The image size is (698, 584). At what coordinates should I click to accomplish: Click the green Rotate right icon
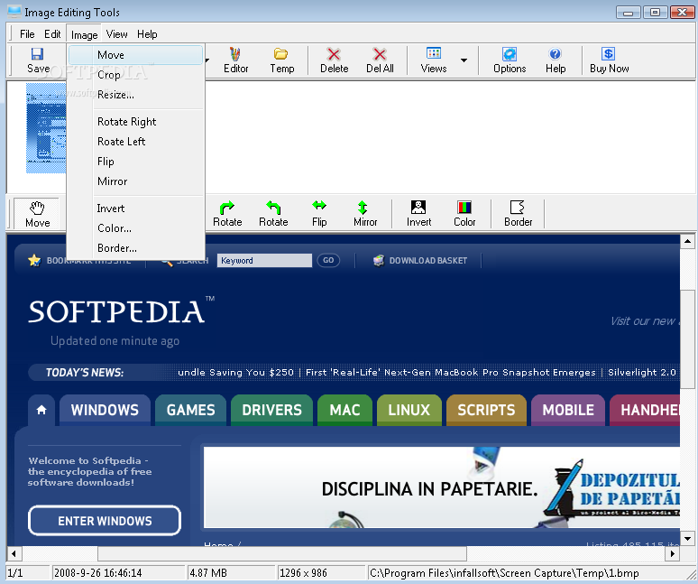227,214
